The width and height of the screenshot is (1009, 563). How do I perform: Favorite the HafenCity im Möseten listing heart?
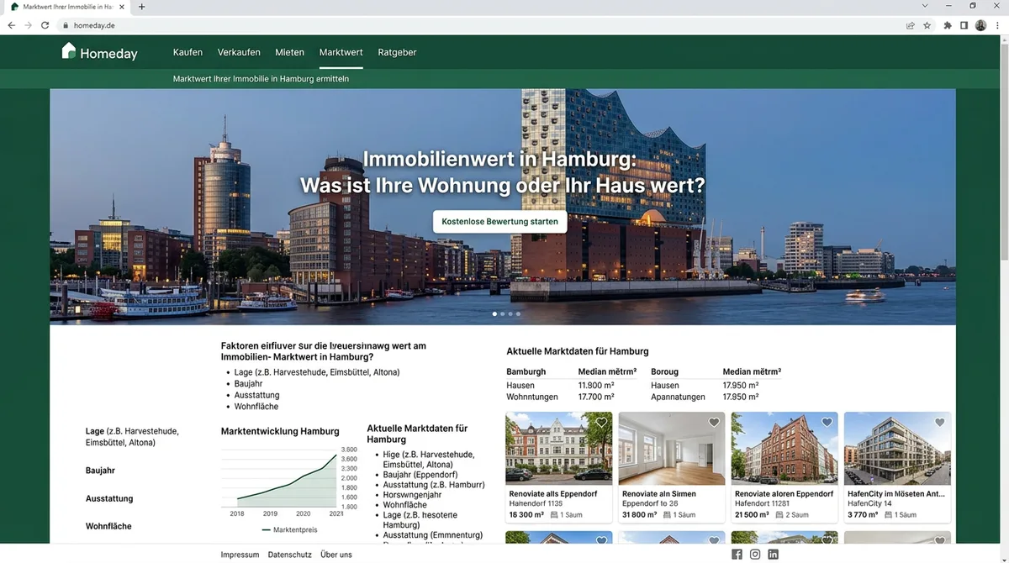939,422
